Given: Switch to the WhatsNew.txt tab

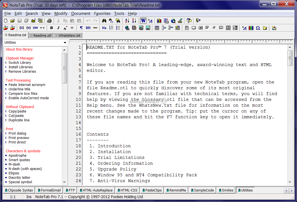Looking at the screenshot, I should pos(68,35).
